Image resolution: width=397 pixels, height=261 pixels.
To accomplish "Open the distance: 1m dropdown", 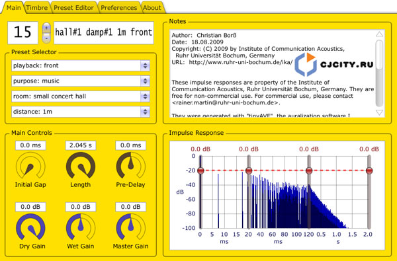I will click(x=81, y=112).
